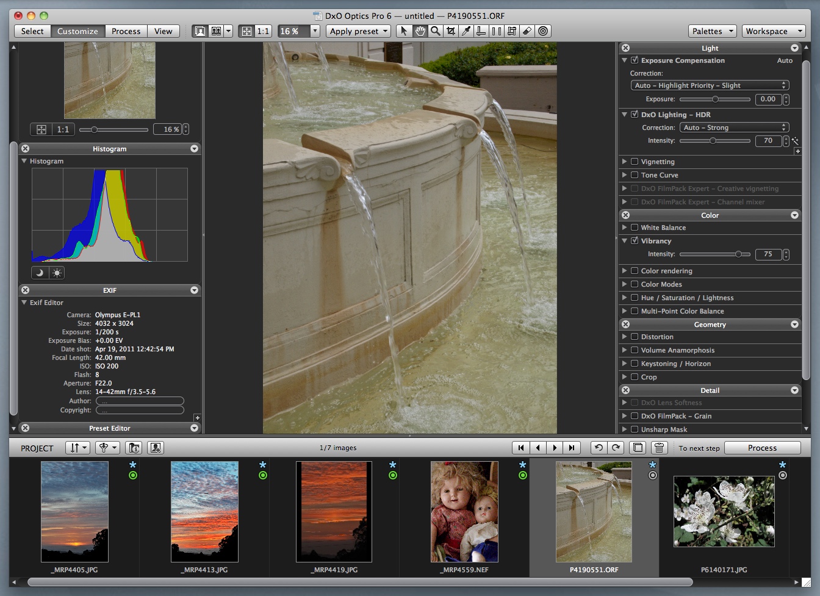Select the dust removal eraser tool
The height and width of the screenshot is (596, 820).
tap(527, 31)
